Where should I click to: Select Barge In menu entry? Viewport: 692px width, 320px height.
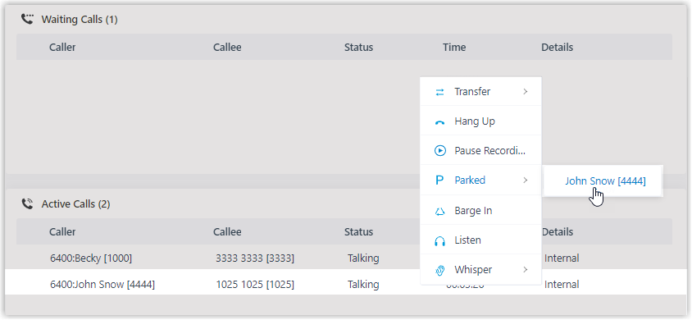point(480,211)
